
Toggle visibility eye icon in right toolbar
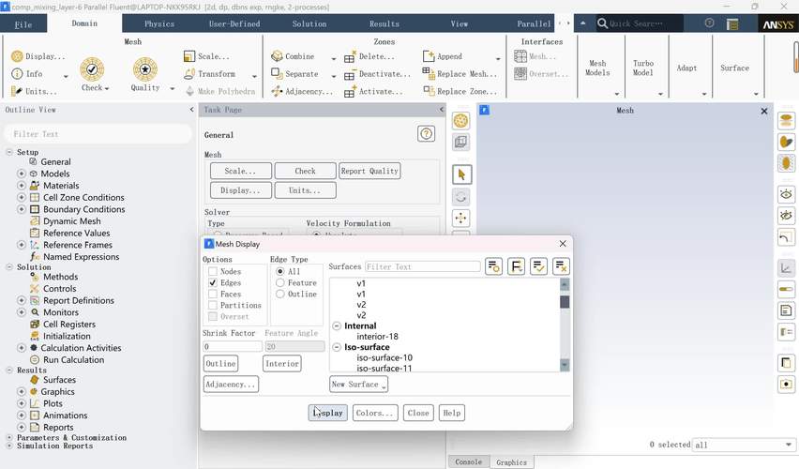786,194
